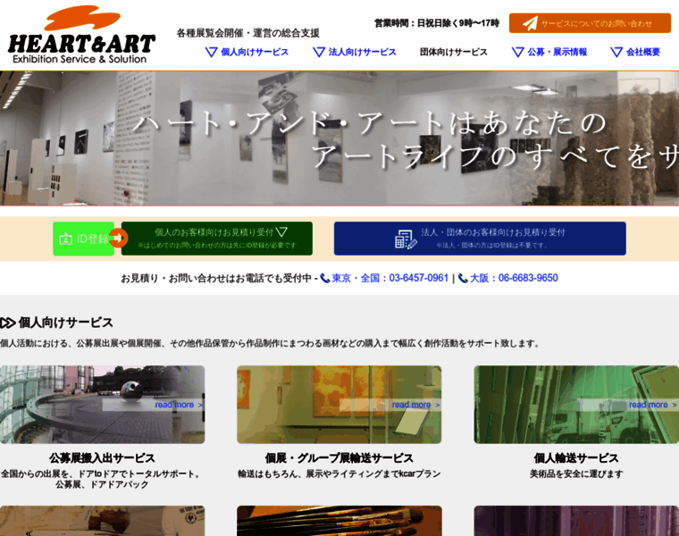
Task: Click the HEART&ART logo
Action: coord(81,35)
